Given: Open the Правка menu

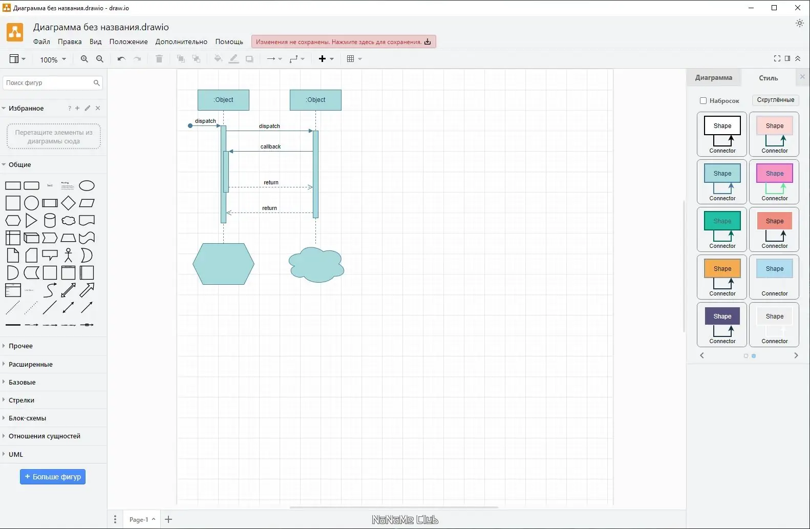Looking at the screenshot, I should (x=70, y=42).
